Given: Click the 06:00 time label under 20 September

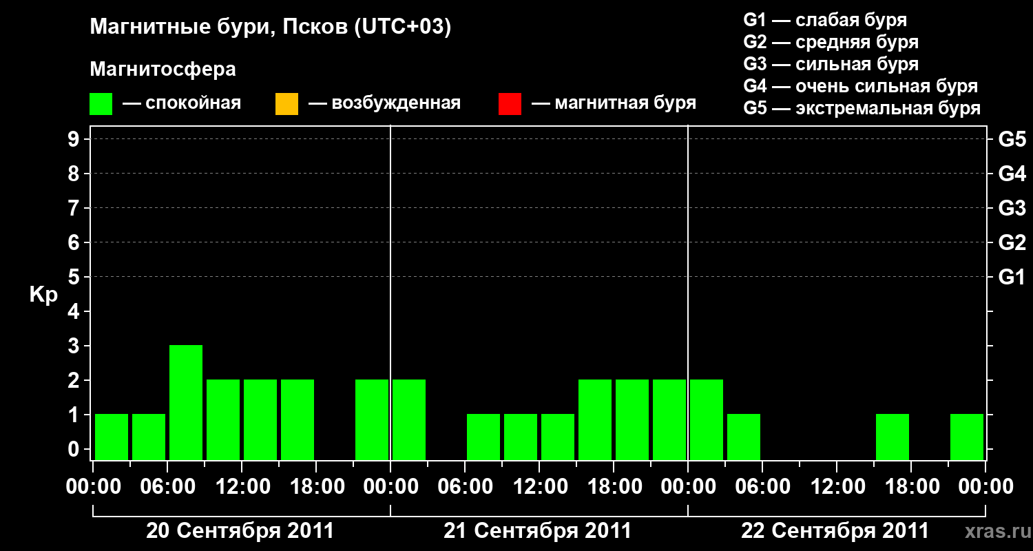Looking at the screenshot, I should (x=167, y=487).
